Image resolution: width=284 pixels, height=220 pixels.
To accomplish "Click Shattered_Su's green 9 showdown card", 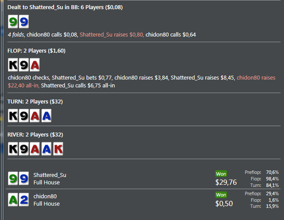I will 13,178.
